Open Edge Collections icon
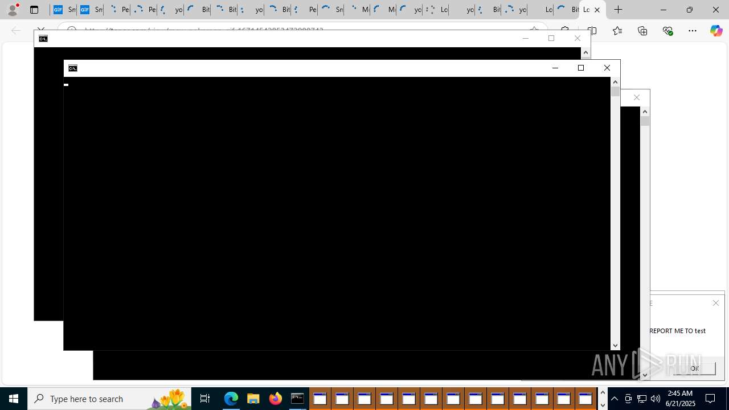 coord(642,31)
